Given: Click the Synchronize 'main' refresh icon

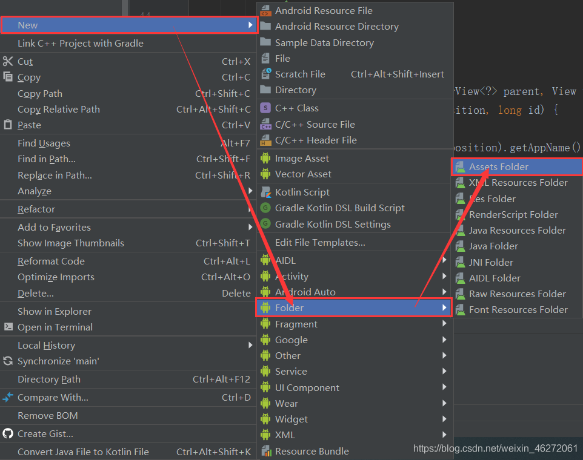Looking at the screenshot, I should (7, 361).
